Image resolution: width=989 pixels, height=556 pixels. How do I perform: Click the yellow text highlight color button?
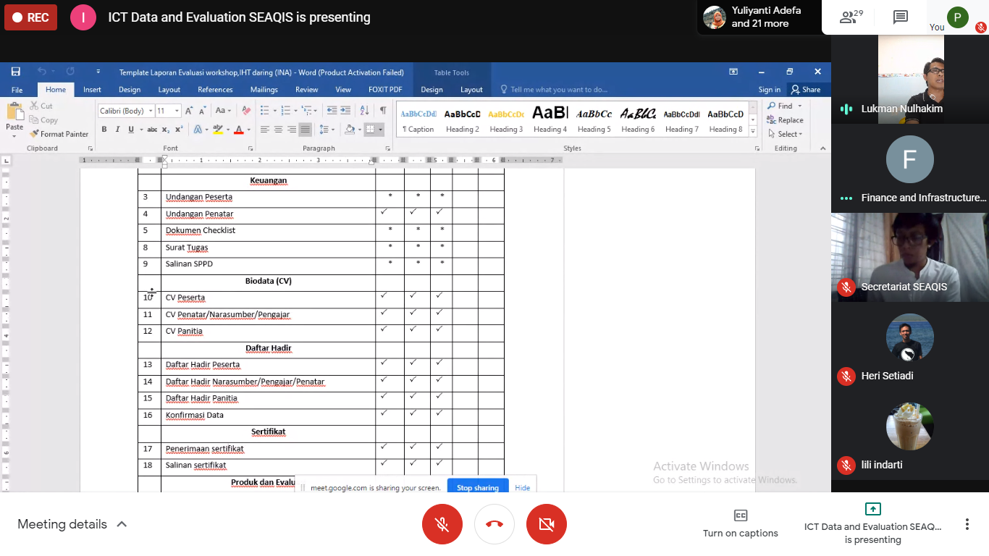[217, 130]
